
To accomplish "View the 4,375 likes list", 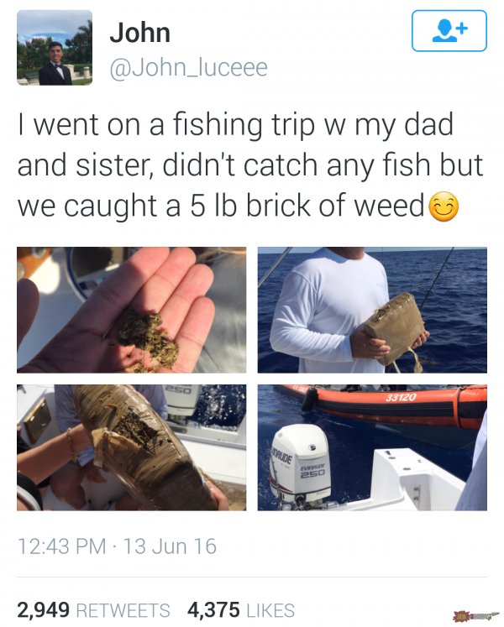I will (241, 610).
